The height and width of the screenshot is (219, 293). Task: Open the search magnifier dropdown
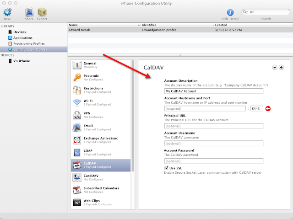tap(245, 12)
